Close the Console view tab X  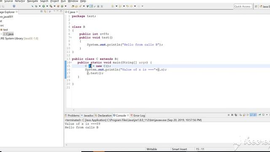pyautogui.click(x=128, y=115)
